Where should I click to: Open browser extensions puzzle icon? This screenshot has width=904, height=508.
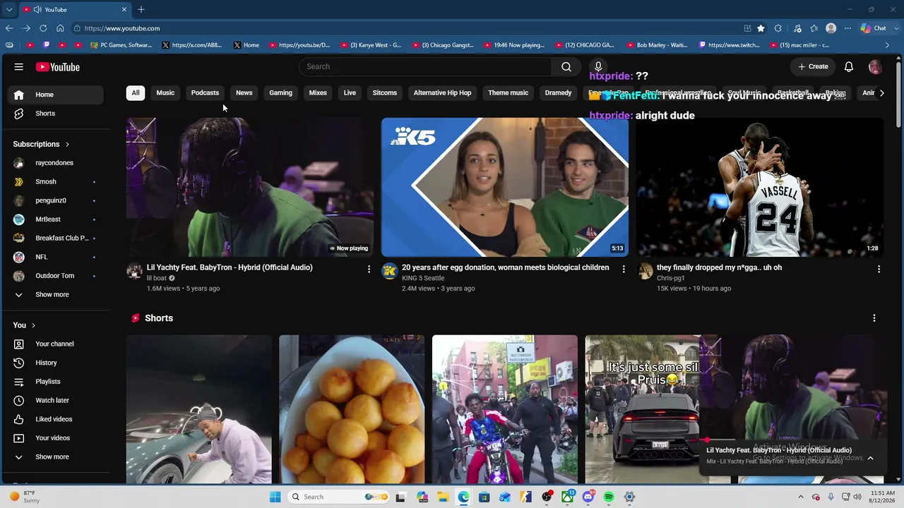[x=778, y=28]
